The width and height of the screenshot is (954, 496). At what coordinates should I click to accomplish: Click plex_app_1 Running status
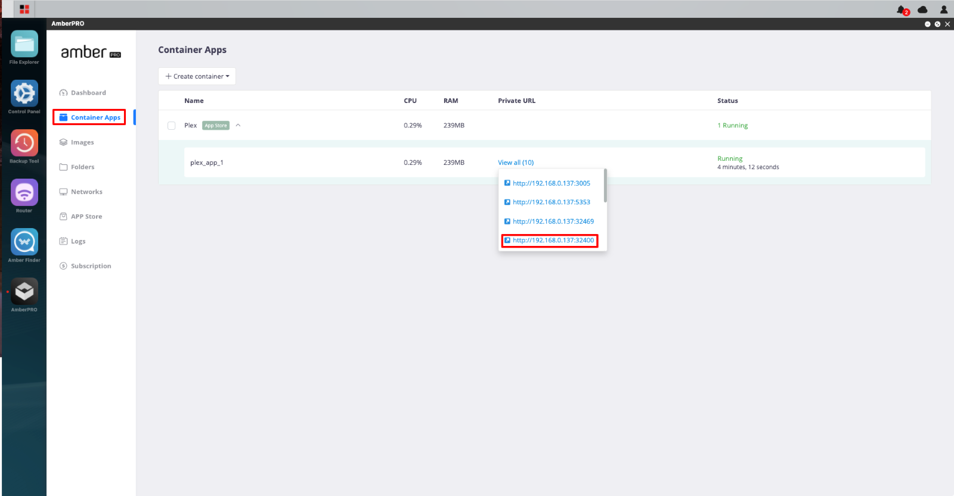click(730, 158)
